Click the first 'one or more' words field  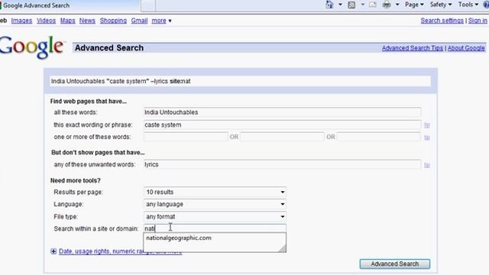click(x=186, y=137)
